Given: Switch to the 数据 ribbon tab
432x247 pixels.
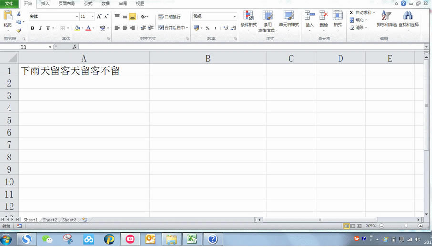Looking at the screenshot, I should 105,4.
